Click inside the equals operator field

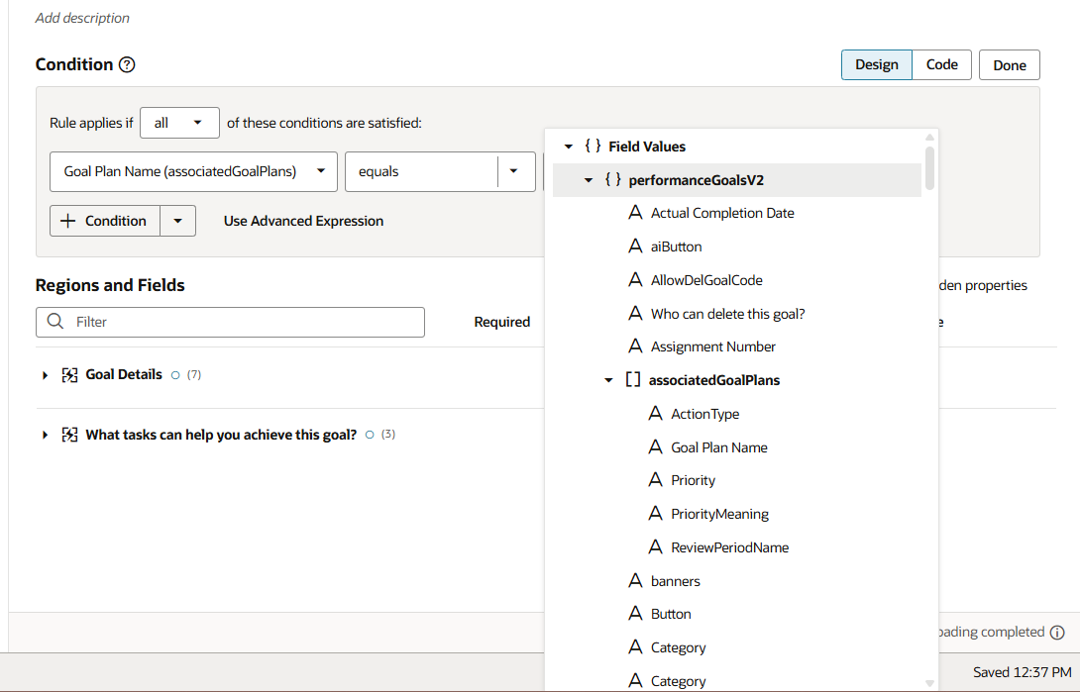click(421, 171)
